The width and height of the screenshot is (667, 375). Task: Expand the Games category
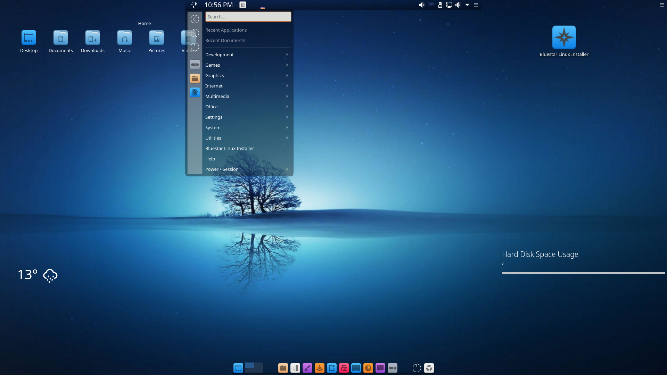coord(247,65)
